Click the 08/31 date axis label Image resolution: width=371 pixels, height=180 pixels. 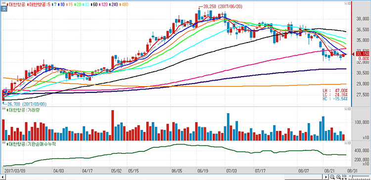(352, 171)
